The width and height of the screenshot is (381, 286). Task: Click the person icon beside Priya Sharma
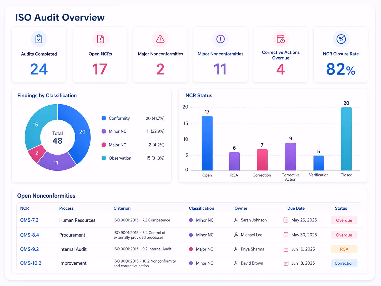coord(236,249)
